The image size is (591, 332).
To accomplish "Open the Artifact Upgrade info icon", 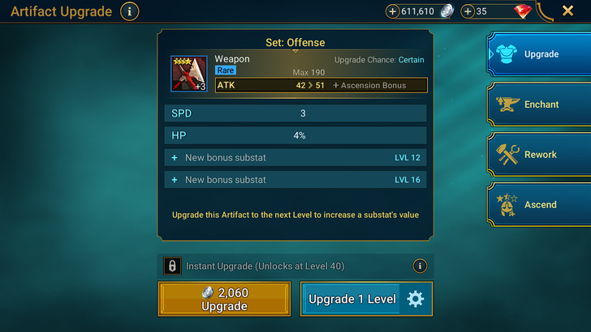I will (x=129, y=11).
